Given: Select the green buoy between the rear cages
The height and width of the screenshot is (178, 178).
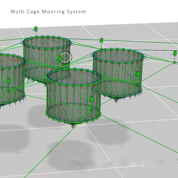Looking at the screenshot, I should tap(101, 40).
